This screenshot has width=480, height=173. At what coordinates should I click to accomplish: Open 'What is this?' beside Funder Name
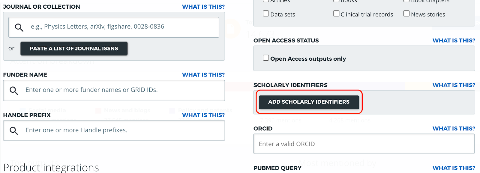pos(203,75)
